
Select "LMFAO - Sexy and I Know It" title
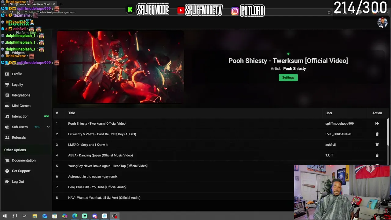pyautogui.click(x=88, y=145)
